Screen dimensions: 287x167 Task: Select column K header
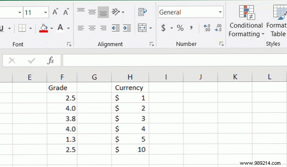click(235, 77)
